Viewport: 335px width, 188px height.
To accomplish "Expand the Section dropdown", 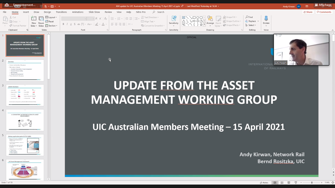I will click(x=51, y=26).
